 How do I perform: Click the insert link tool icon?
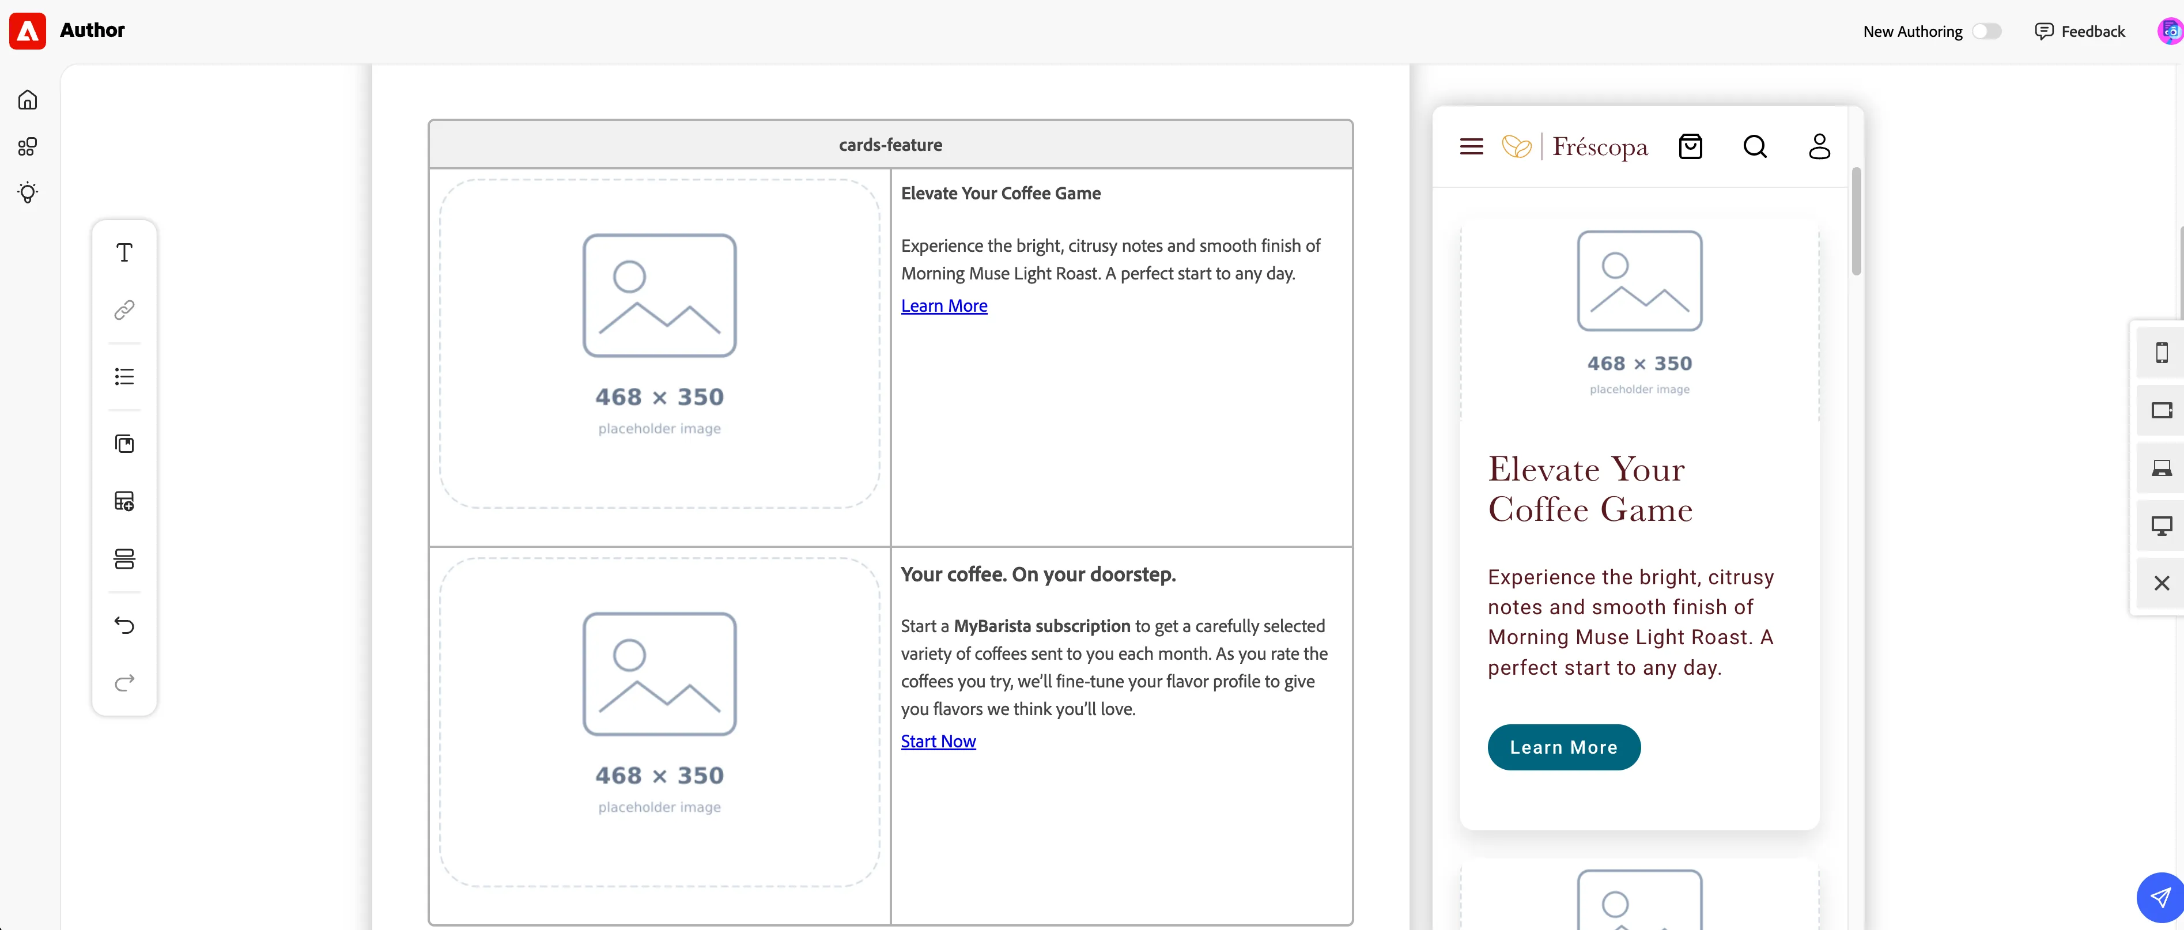click(x=124, y=310)
